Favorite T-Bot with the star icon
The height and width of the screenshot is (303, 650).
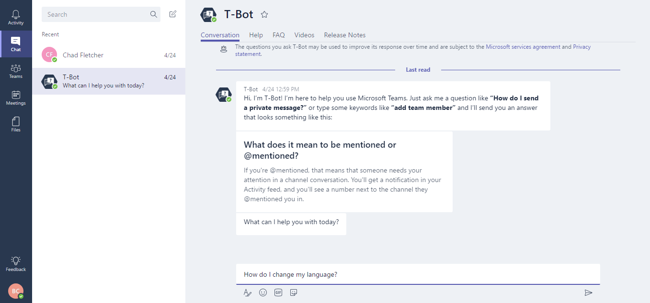point(264,14)
